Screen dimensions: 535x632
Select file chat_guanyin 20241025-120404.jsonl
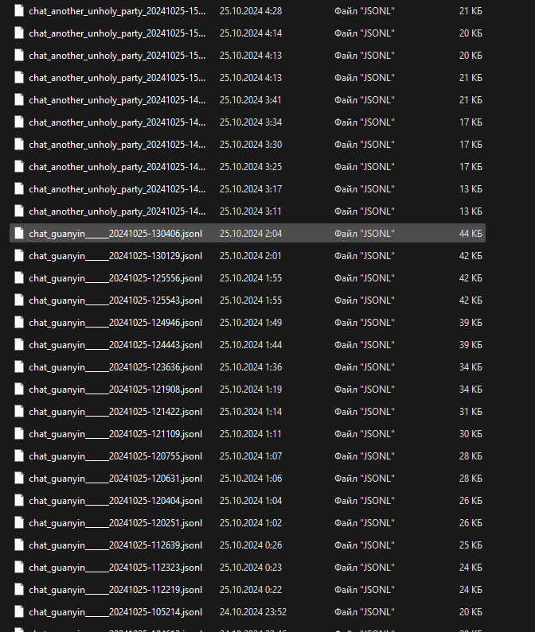[x=115, y=501]
